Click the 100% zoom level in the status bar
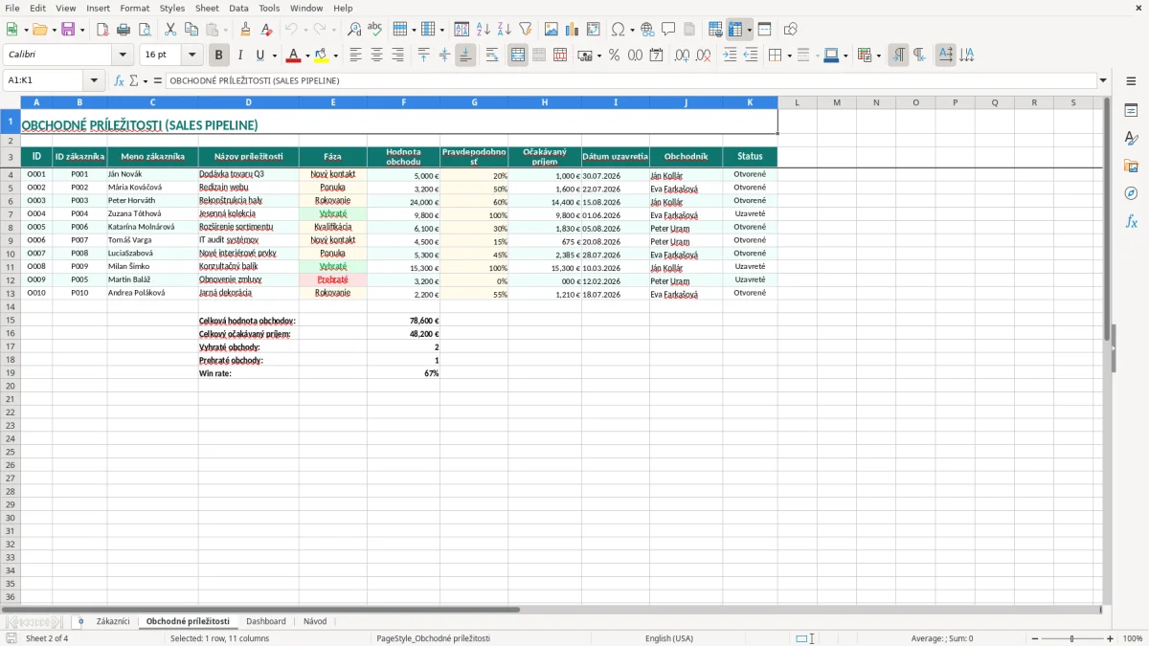Viewport: 1149px width, 646px height. (1133, 638)
